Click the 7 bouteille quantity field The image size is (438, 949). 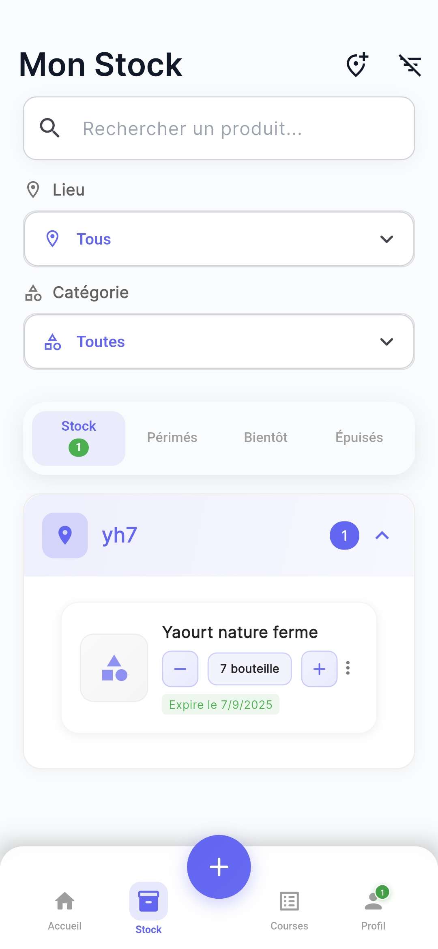(x=249, y=669)
